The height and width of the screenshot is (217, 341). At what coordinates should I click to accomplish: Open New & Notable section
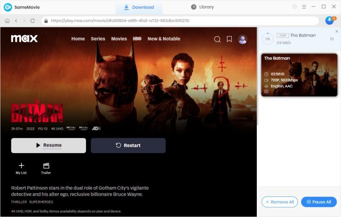[164, 39]
